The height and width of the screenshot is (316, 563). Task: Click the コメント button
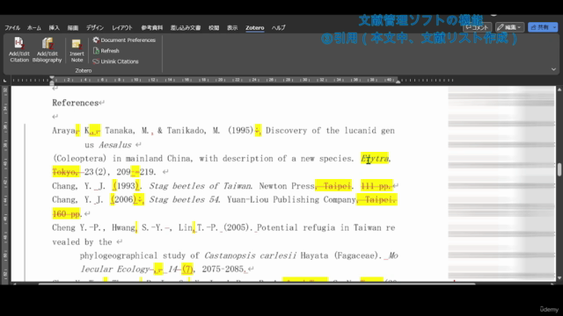coord(477,27)
